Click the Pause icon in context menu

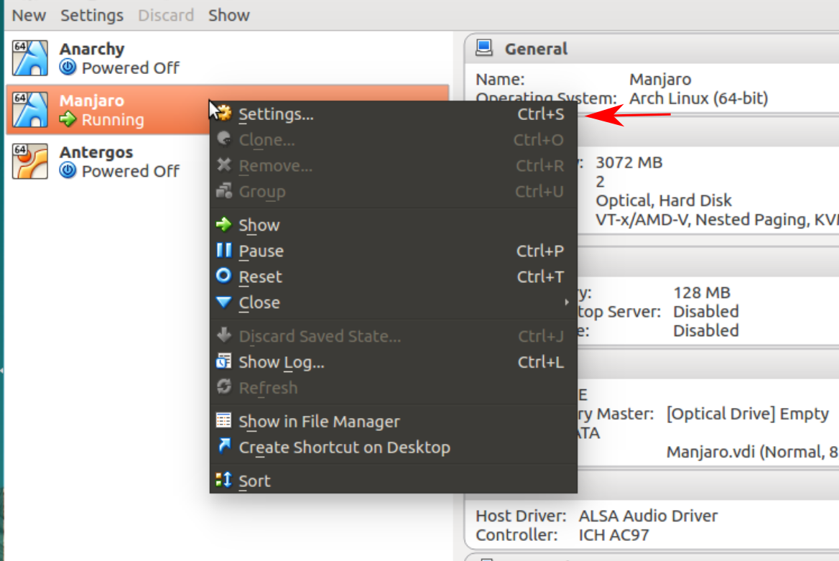224,251
